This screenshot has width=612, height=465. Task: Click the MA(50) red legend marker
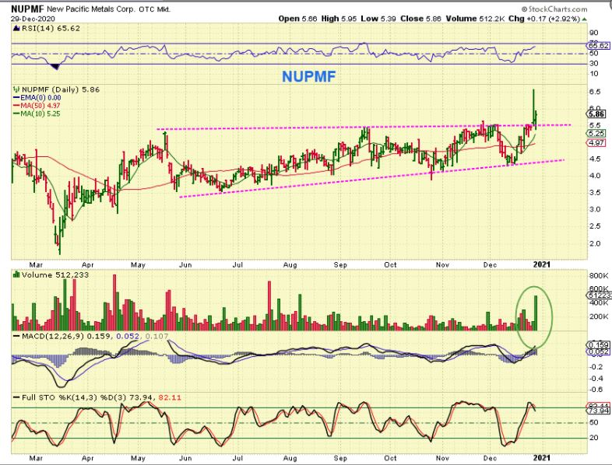[x=17, y=106]
